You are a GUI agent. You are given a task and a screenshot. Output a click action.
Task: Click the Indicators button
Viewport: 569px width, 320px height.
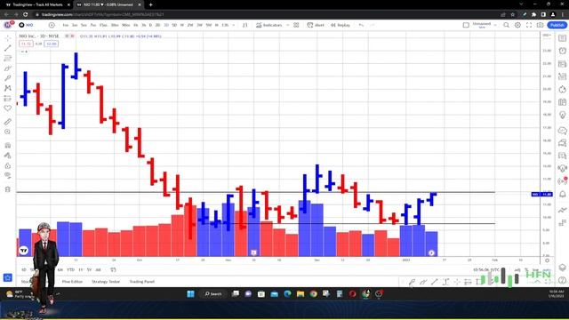[268, 25]
